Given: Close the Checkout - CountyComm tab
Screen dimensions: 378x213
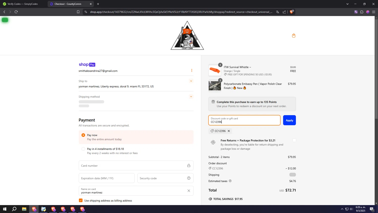Looking at the screenshot, I should 91,4.
